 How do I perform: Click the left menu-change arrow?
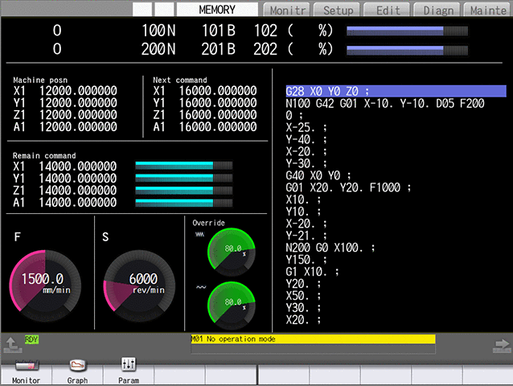click(12, 345)
